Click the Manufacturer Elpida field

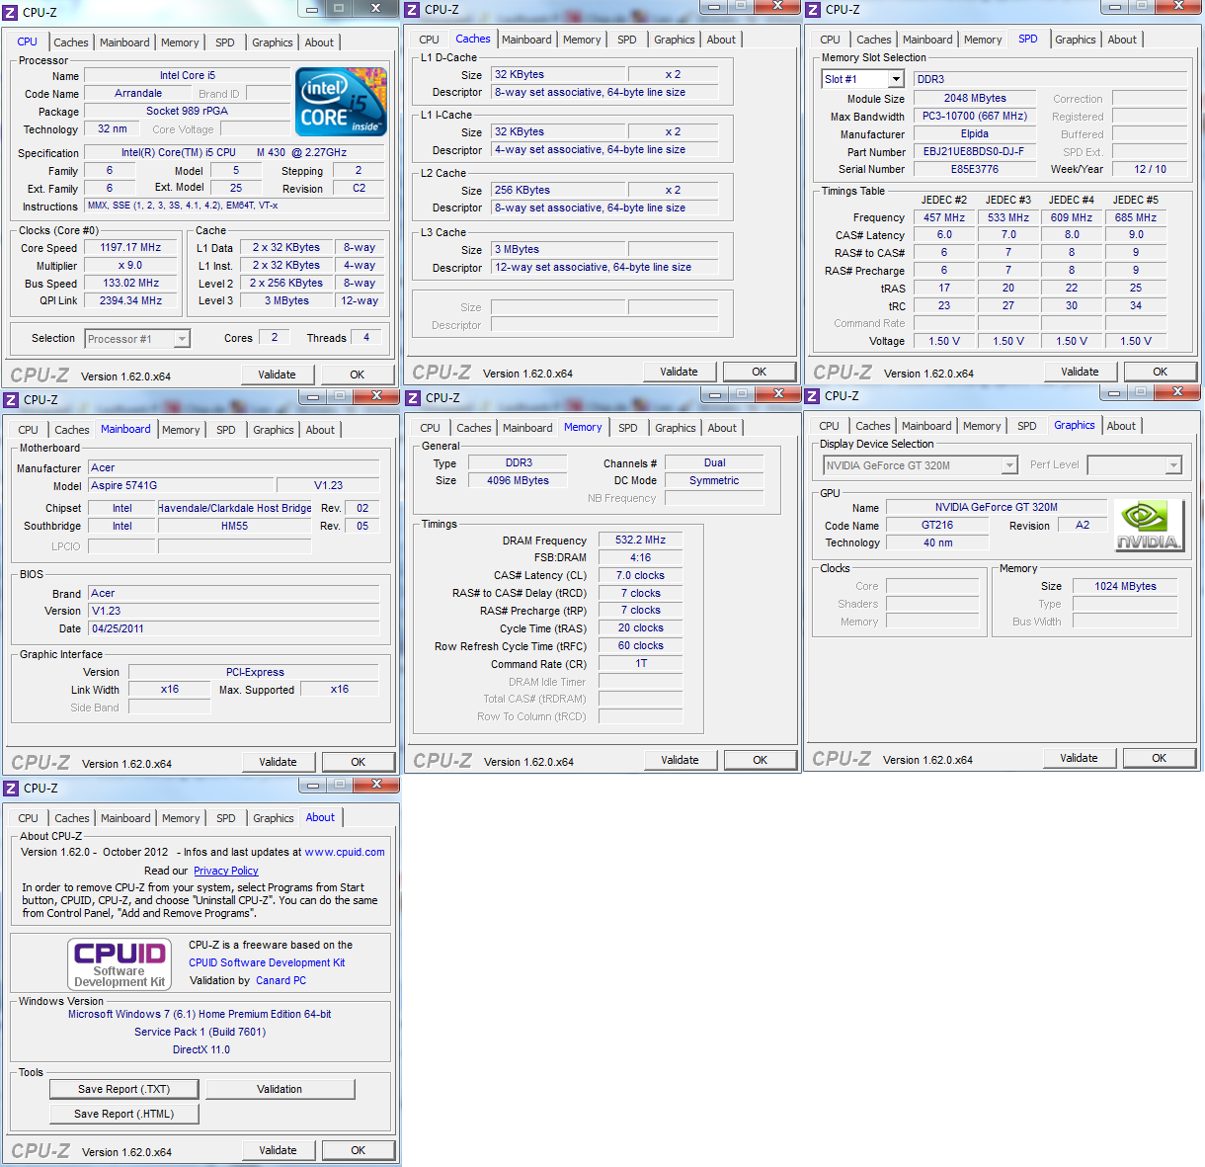974,134
